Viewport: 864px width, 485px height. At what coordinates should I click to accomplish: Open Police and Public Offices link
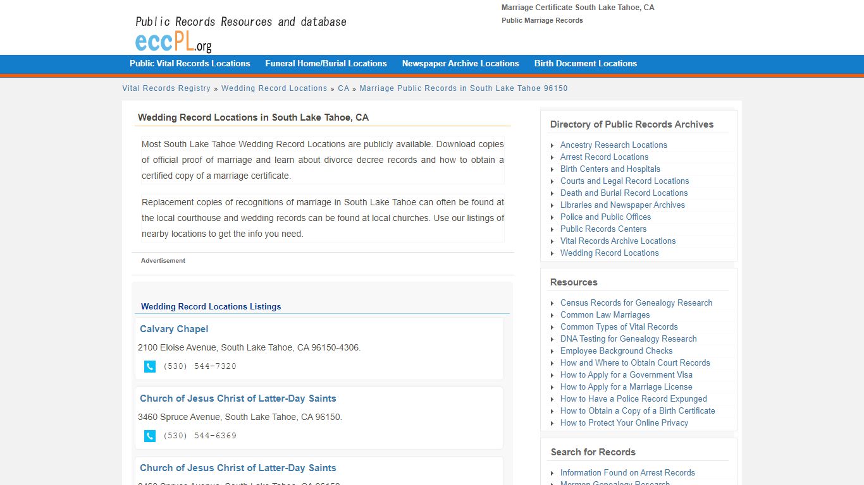coord(605,217)
